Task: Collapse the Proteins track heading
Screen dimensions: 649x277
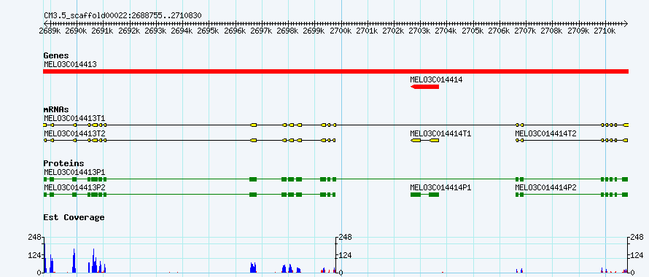Action: (x=63, y=163)
